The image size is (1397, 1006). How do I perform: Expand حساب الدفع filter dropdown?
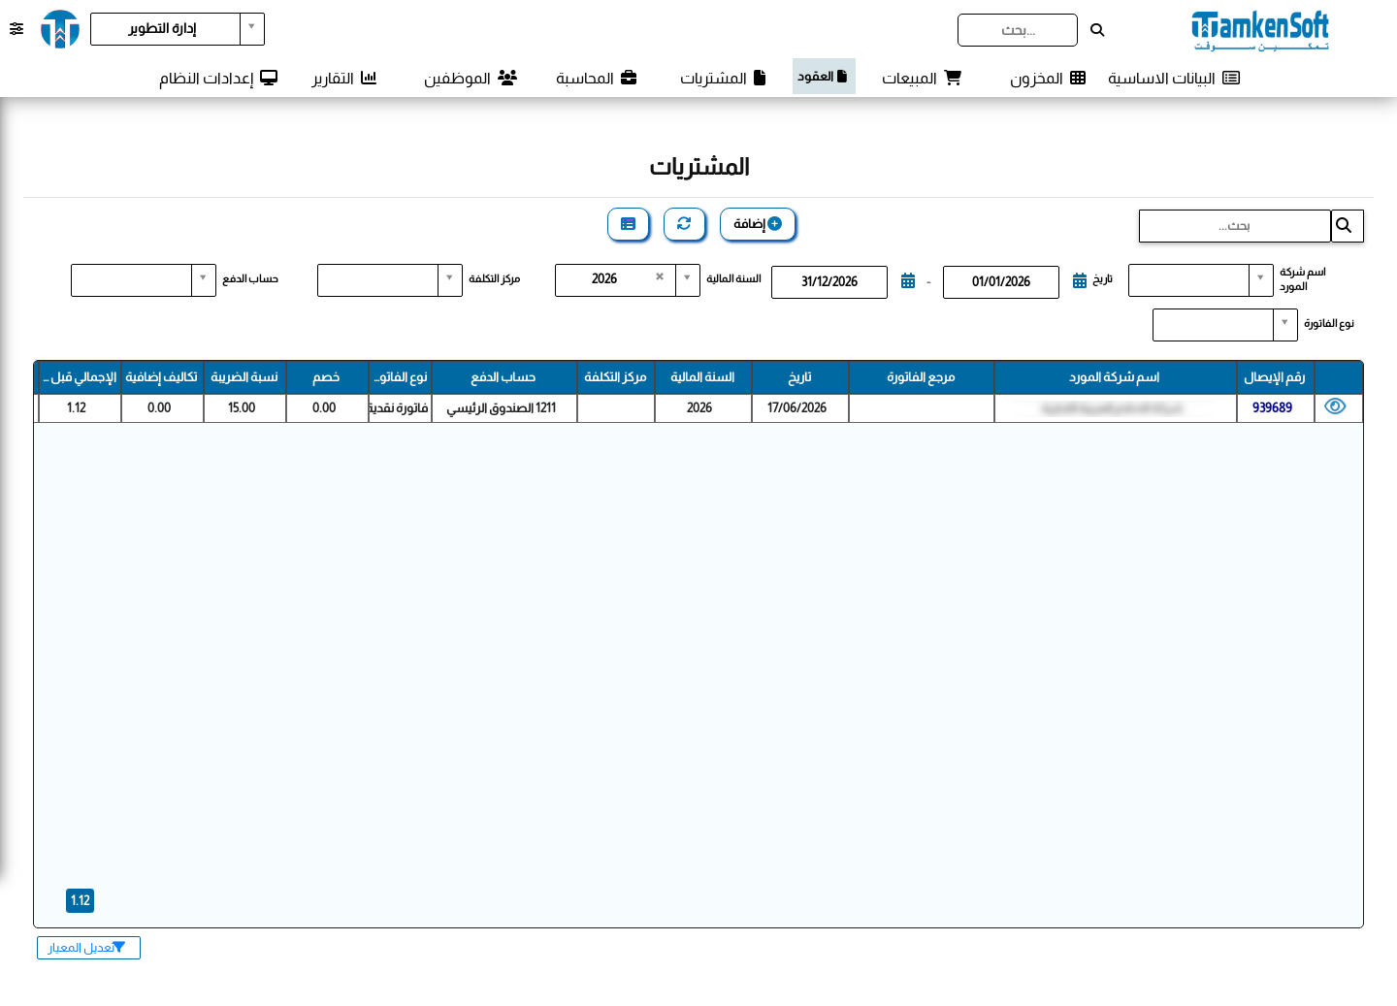click(x=203, y=280)
